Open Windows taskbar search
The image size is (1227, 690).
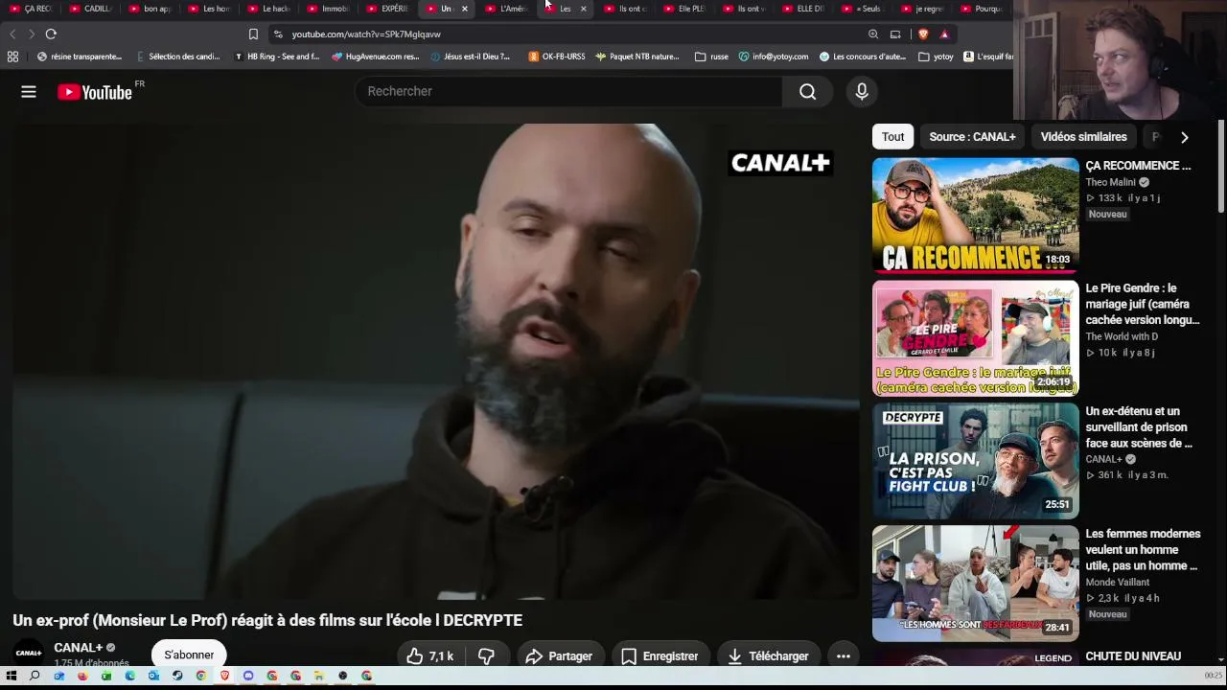(x=35, y=676)
